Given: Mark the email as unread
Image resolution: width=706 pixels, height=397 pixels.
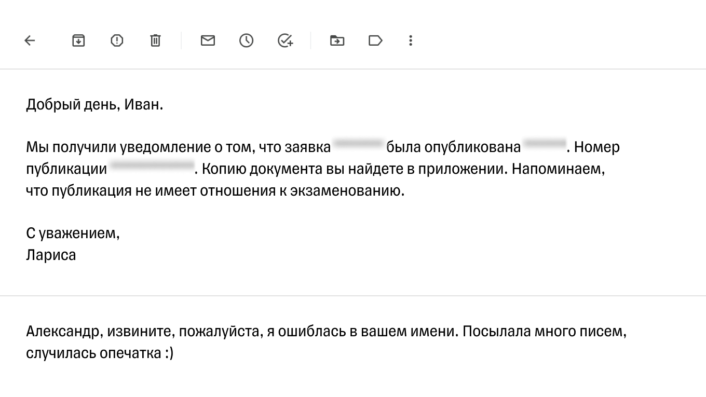Looking at the screenshot, I should pyautogui.click(x=208, y=40).
